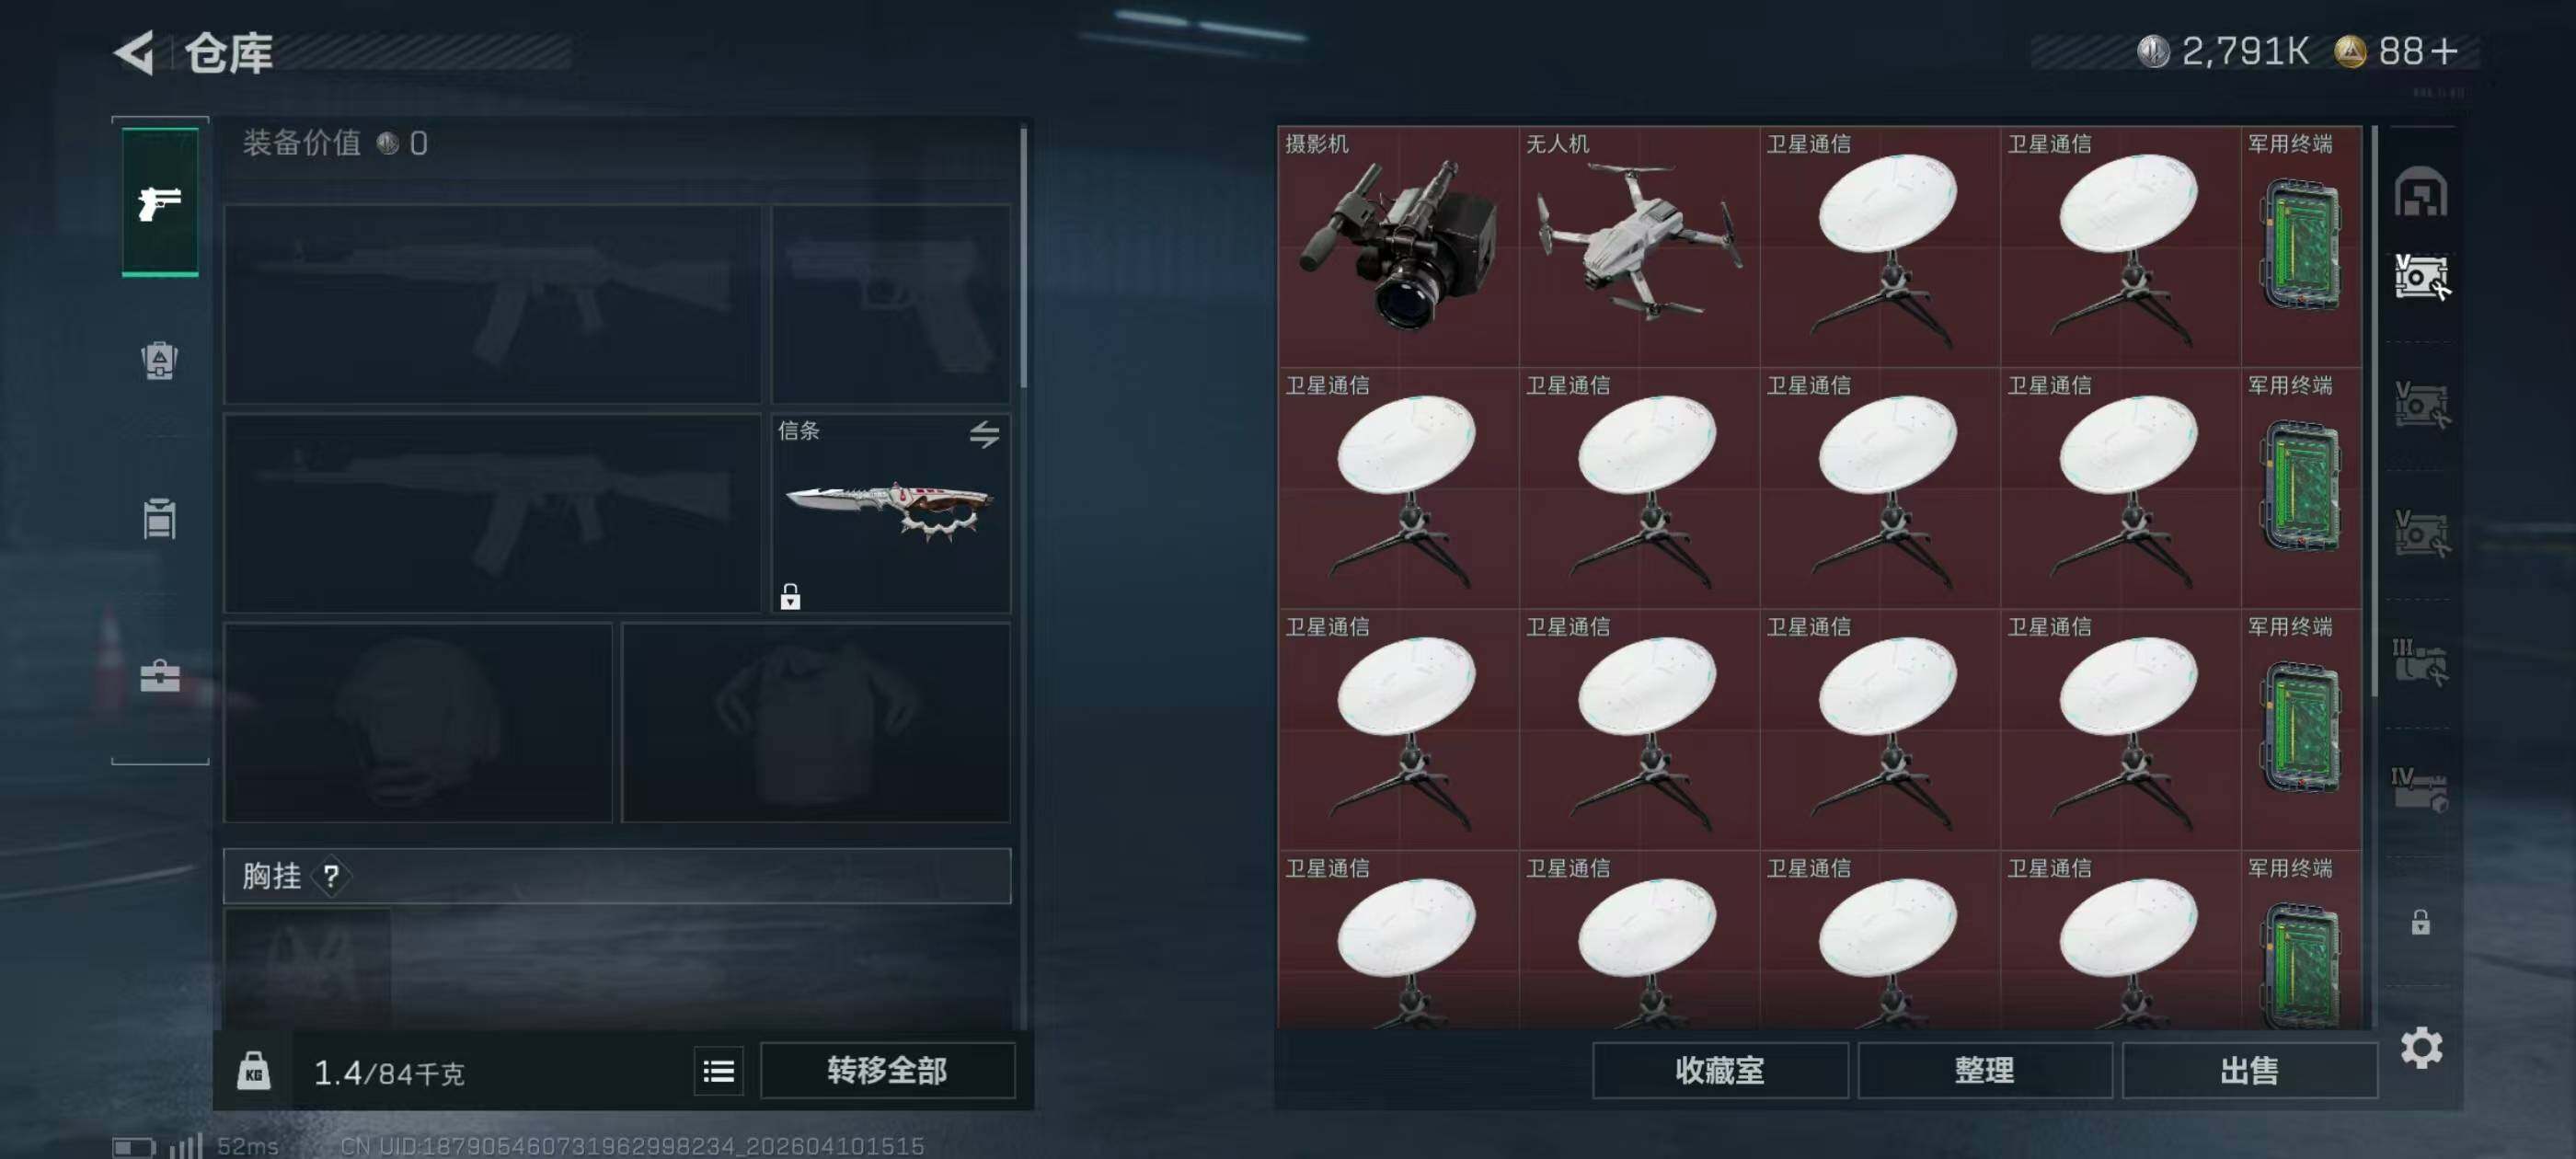
Task: Select the main stash home icon on the right
Action: point(2420,191)
